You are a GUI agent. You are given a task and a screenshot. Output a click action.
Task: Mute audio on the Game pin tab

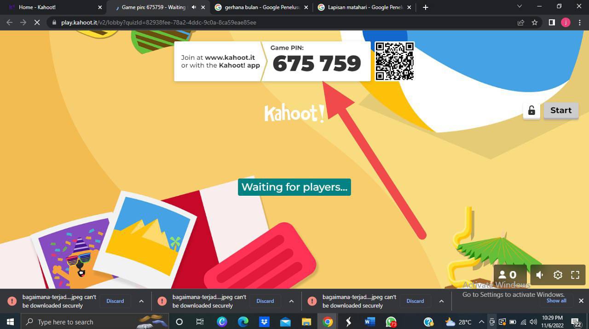pos(194,7)
